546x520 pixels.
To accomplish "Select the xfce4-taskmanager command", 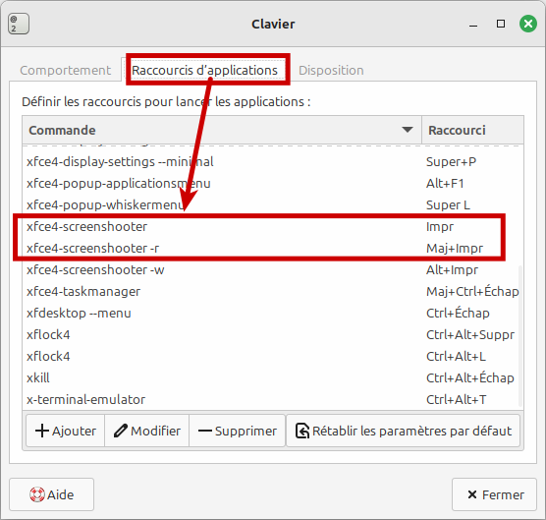I will coord(83,291).
